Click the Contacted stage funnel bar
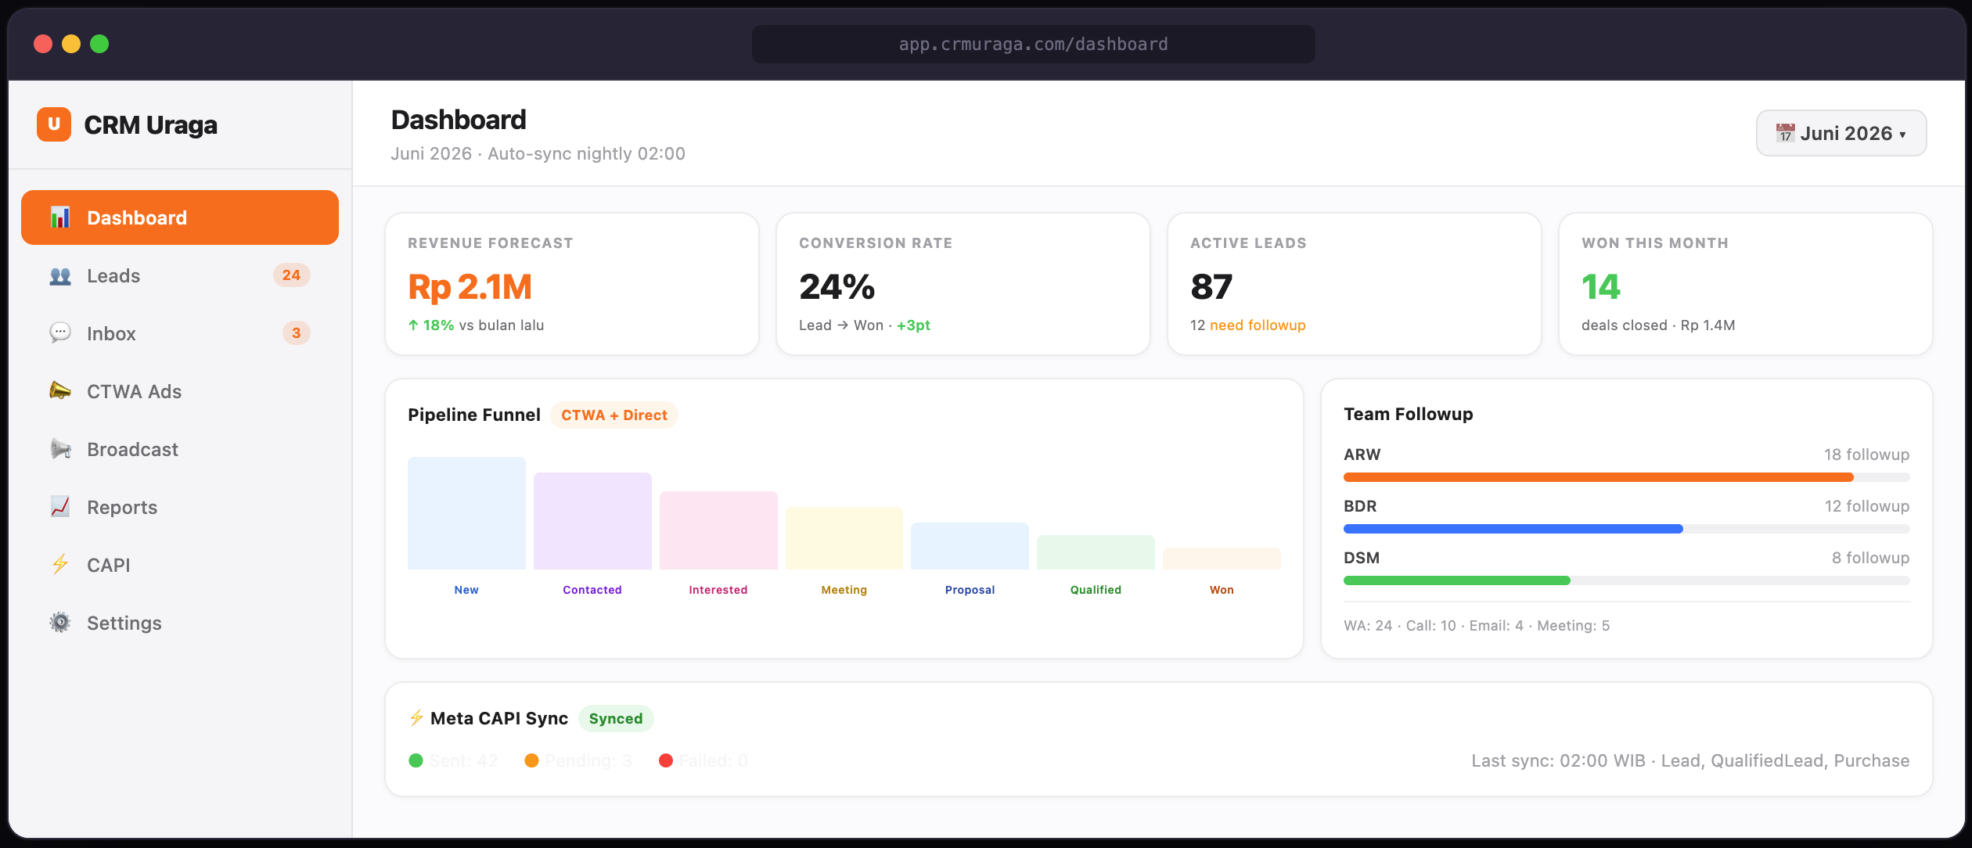Image resolution: width=1972 pixels, height=848 pixels. 592,521
